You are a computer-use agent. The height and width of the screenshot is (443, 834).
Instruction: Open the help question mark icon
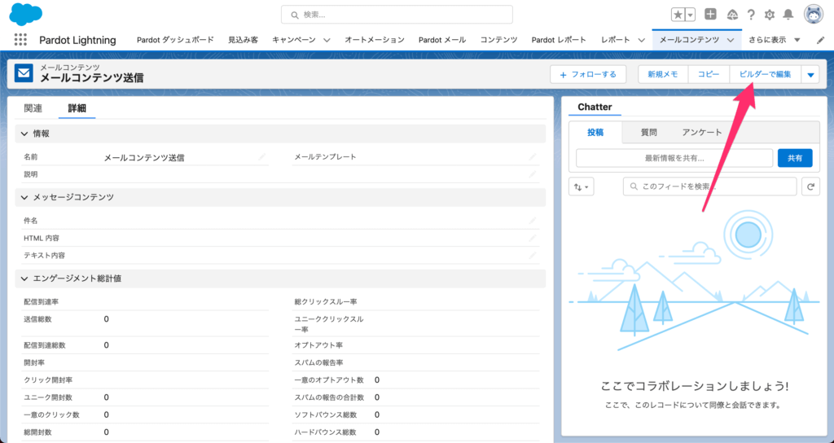pyautogui.click(x=750, y=15)
